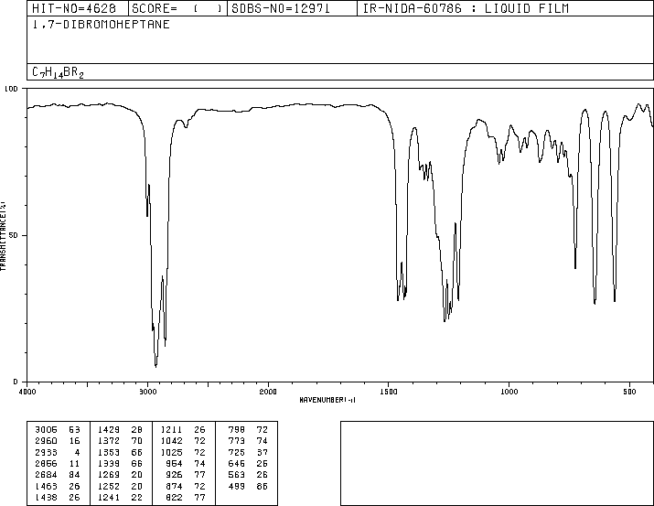654x506 pixels.
Task: Click the 100 mark on the transmittance axis
Action: [11, 89]
